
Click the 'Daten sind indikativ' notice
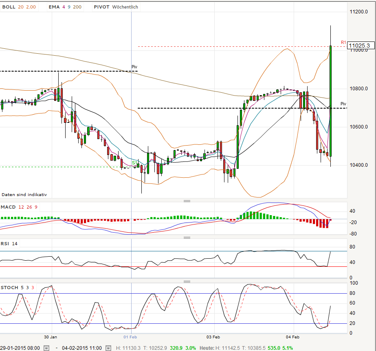[x=24, y=195]
